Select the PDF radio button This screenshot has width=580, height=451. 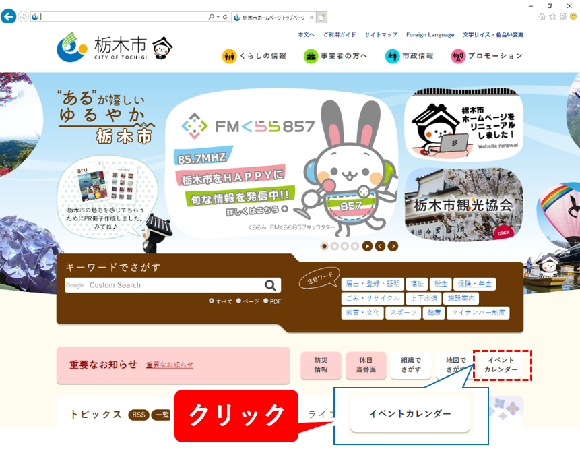point(265,301)
